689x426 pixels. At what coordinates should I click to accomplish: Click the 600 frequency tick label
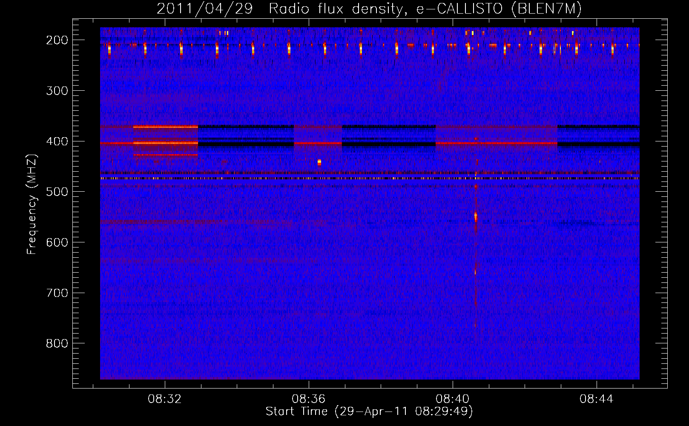(x=57, y=242)
